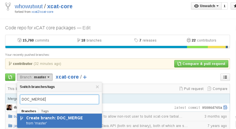The image size is (236, 129).
Task: Click the green compare and review icon button
Action: click(x=10, y=77)
